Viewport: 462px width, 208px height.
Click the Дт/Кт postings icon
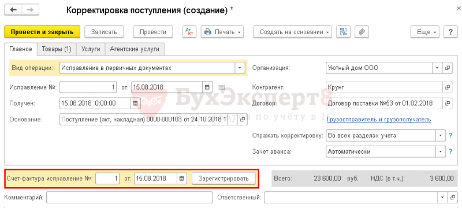click(189, 32)
